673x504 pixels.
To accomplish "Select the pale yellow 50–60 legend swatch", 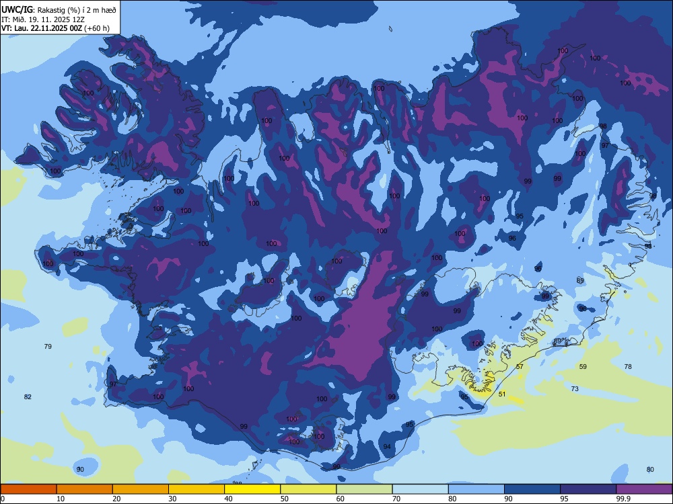I will pos(308,489).
